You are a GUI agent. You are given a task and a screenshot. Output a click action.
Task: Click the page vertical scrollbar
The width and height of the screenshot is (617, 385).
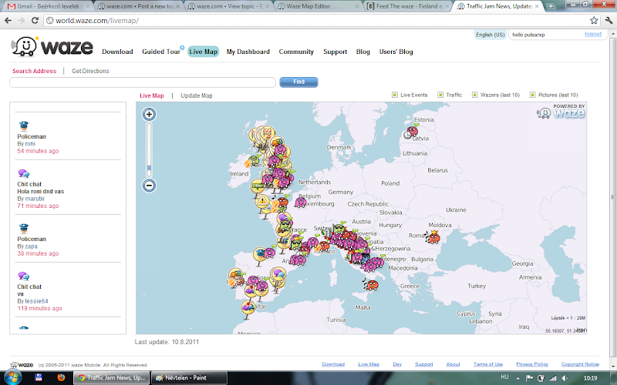click(612, 198)
